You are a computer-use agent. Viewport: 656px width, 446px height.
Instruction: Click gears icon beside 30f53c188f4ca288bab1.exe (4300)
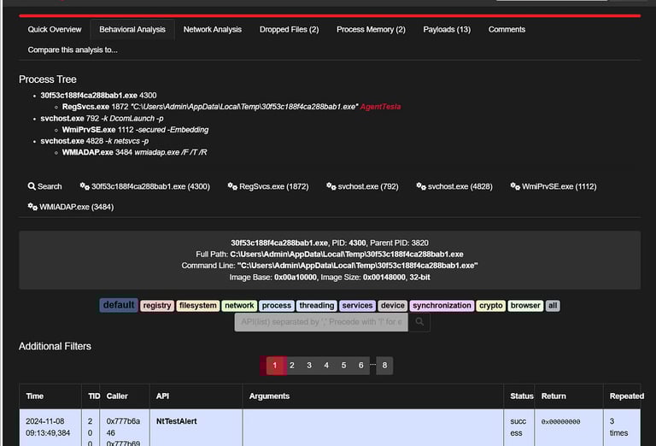tap(85, 186)
